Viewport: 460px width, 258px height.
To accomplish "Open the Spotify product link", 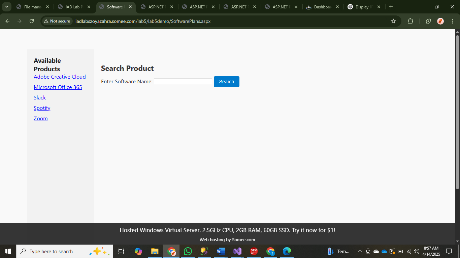I will pyautogui.click(x=42, y=108).
